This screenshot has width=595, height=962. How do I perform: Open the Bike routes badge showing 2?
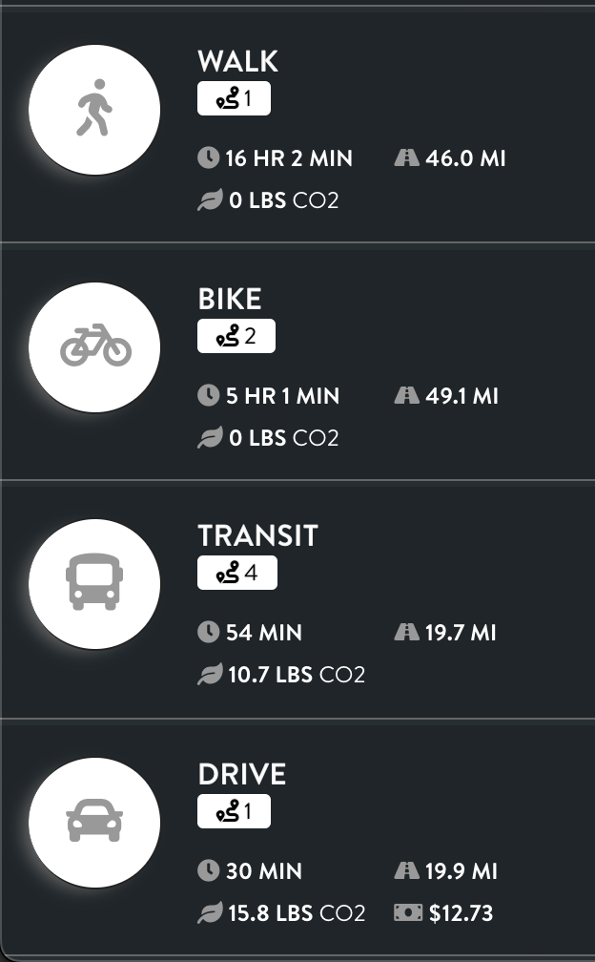[236, 336]
